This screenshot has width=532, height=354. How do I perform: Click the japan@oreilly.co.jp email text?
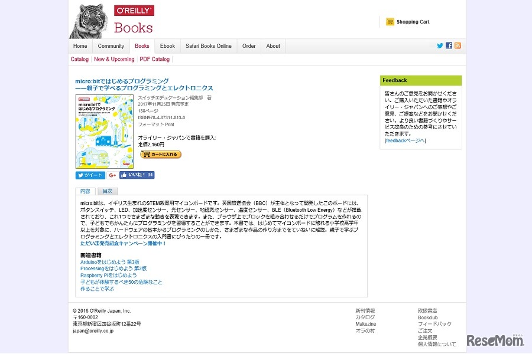point(93,331)
